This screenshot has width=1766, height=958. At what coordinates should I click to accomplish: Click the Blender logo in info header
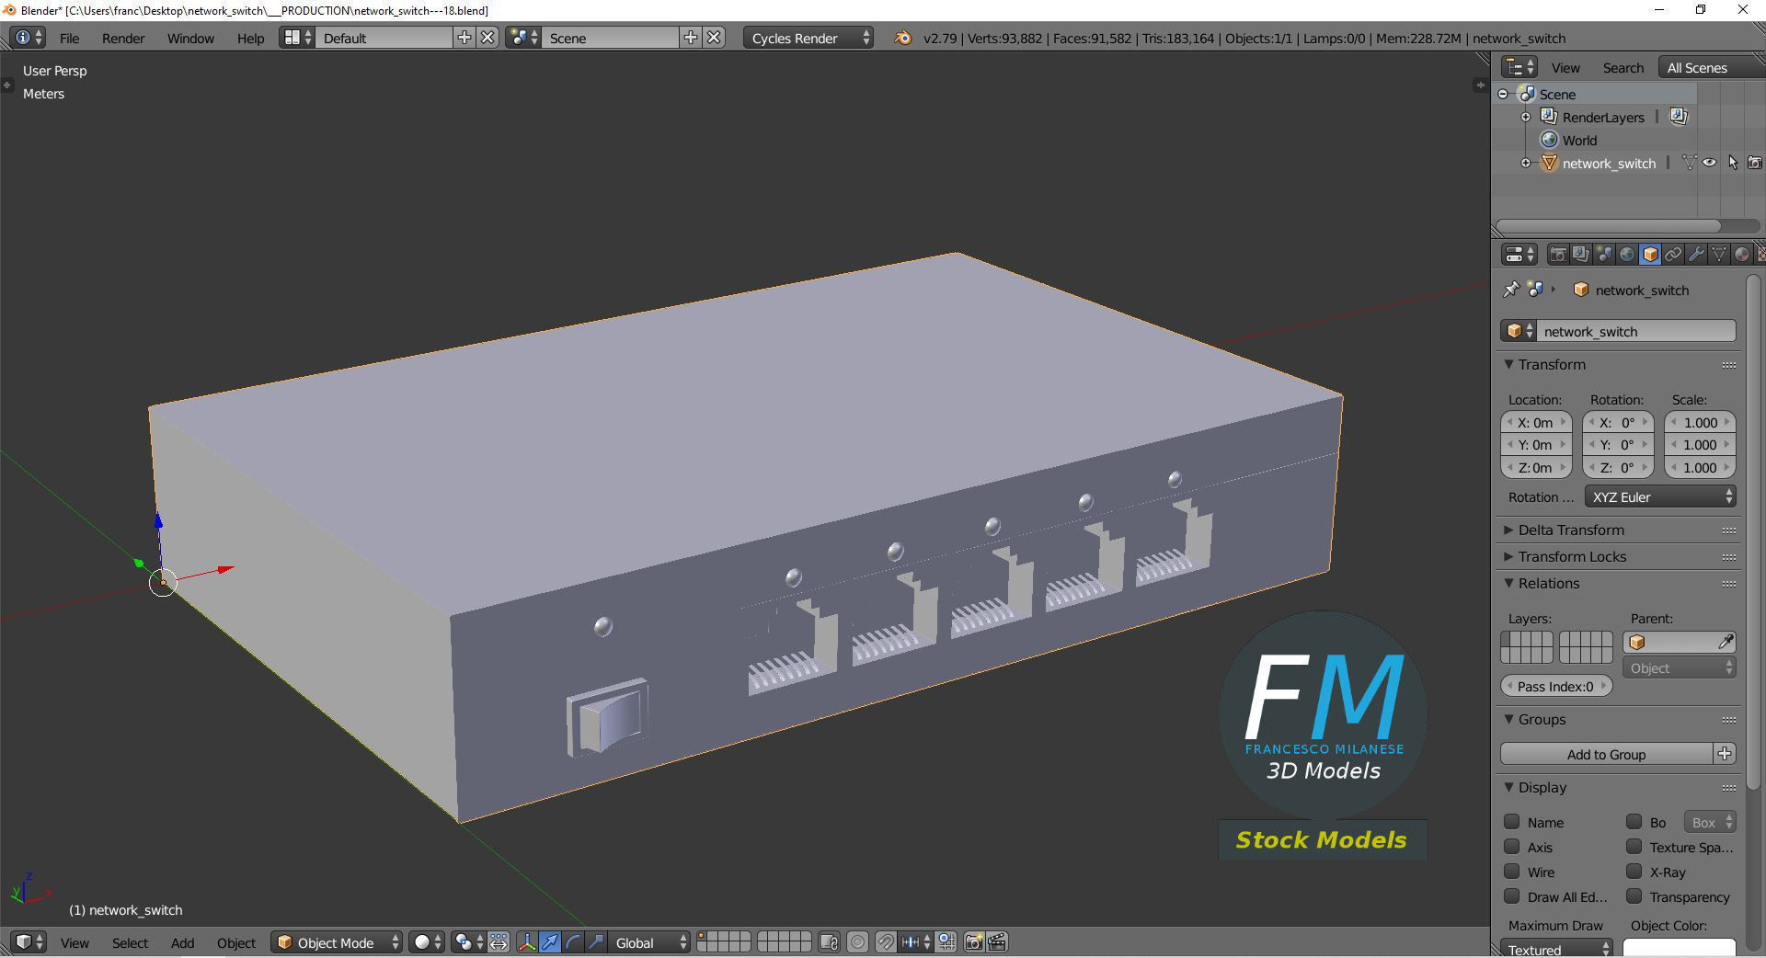pyautogui.click(x=902, y=38)
